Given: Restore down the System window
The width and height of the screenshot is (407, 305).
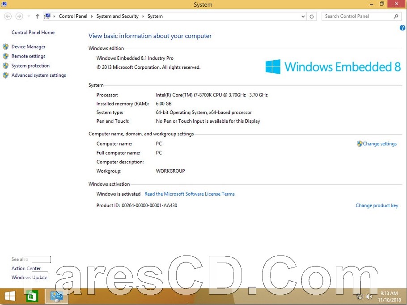Looking at the screenshot, I should 382,4.
